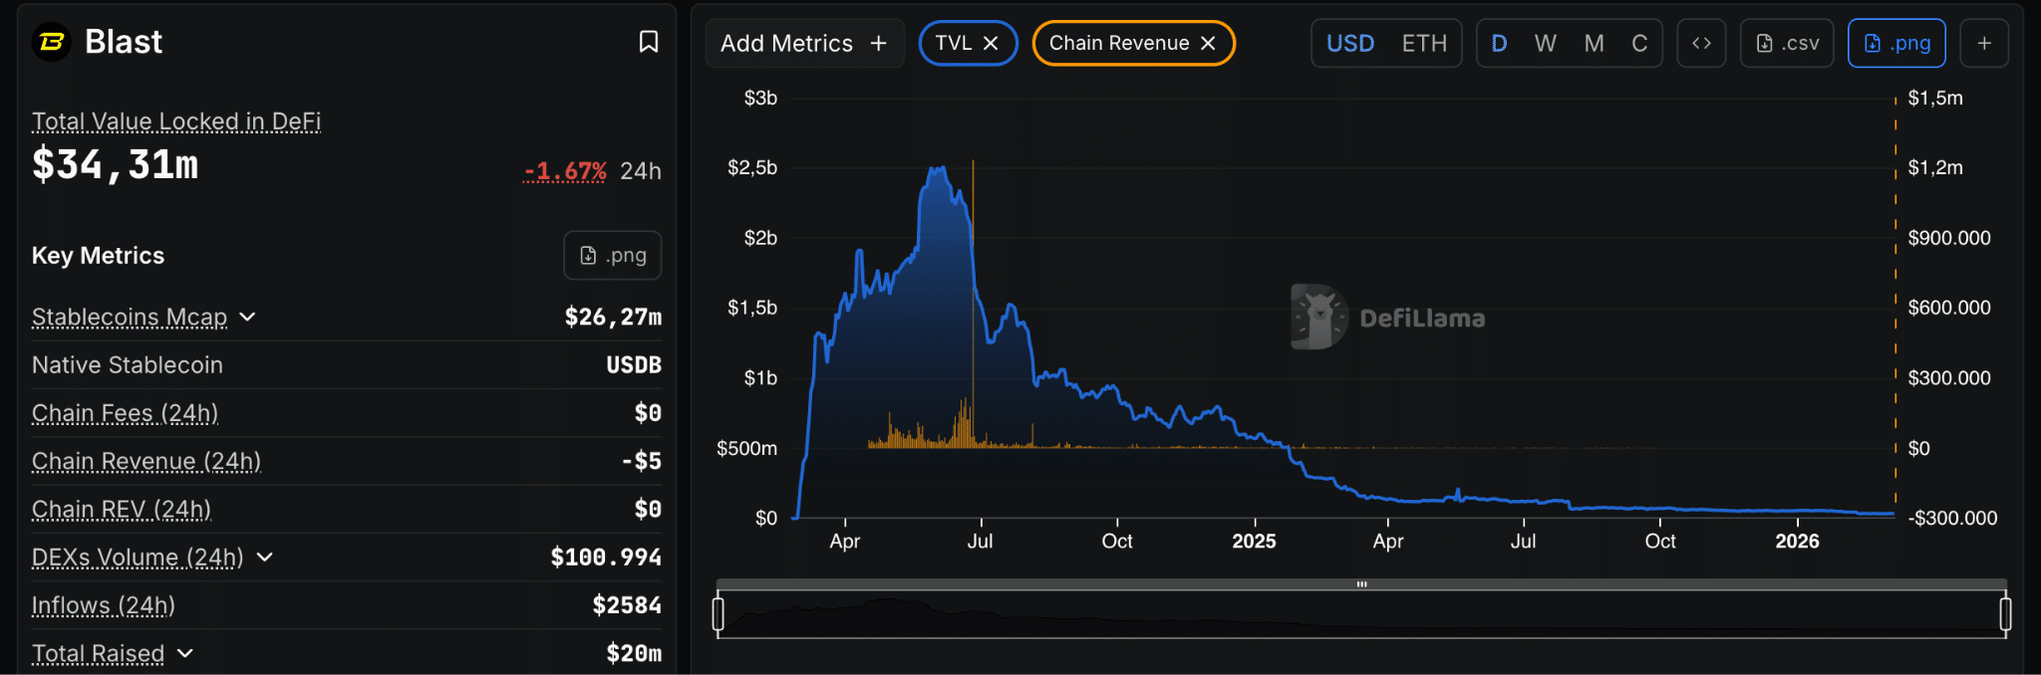
Task: Click the $26,27m stablecoins value
Action: pyautogui.click(x=613, y=317)
